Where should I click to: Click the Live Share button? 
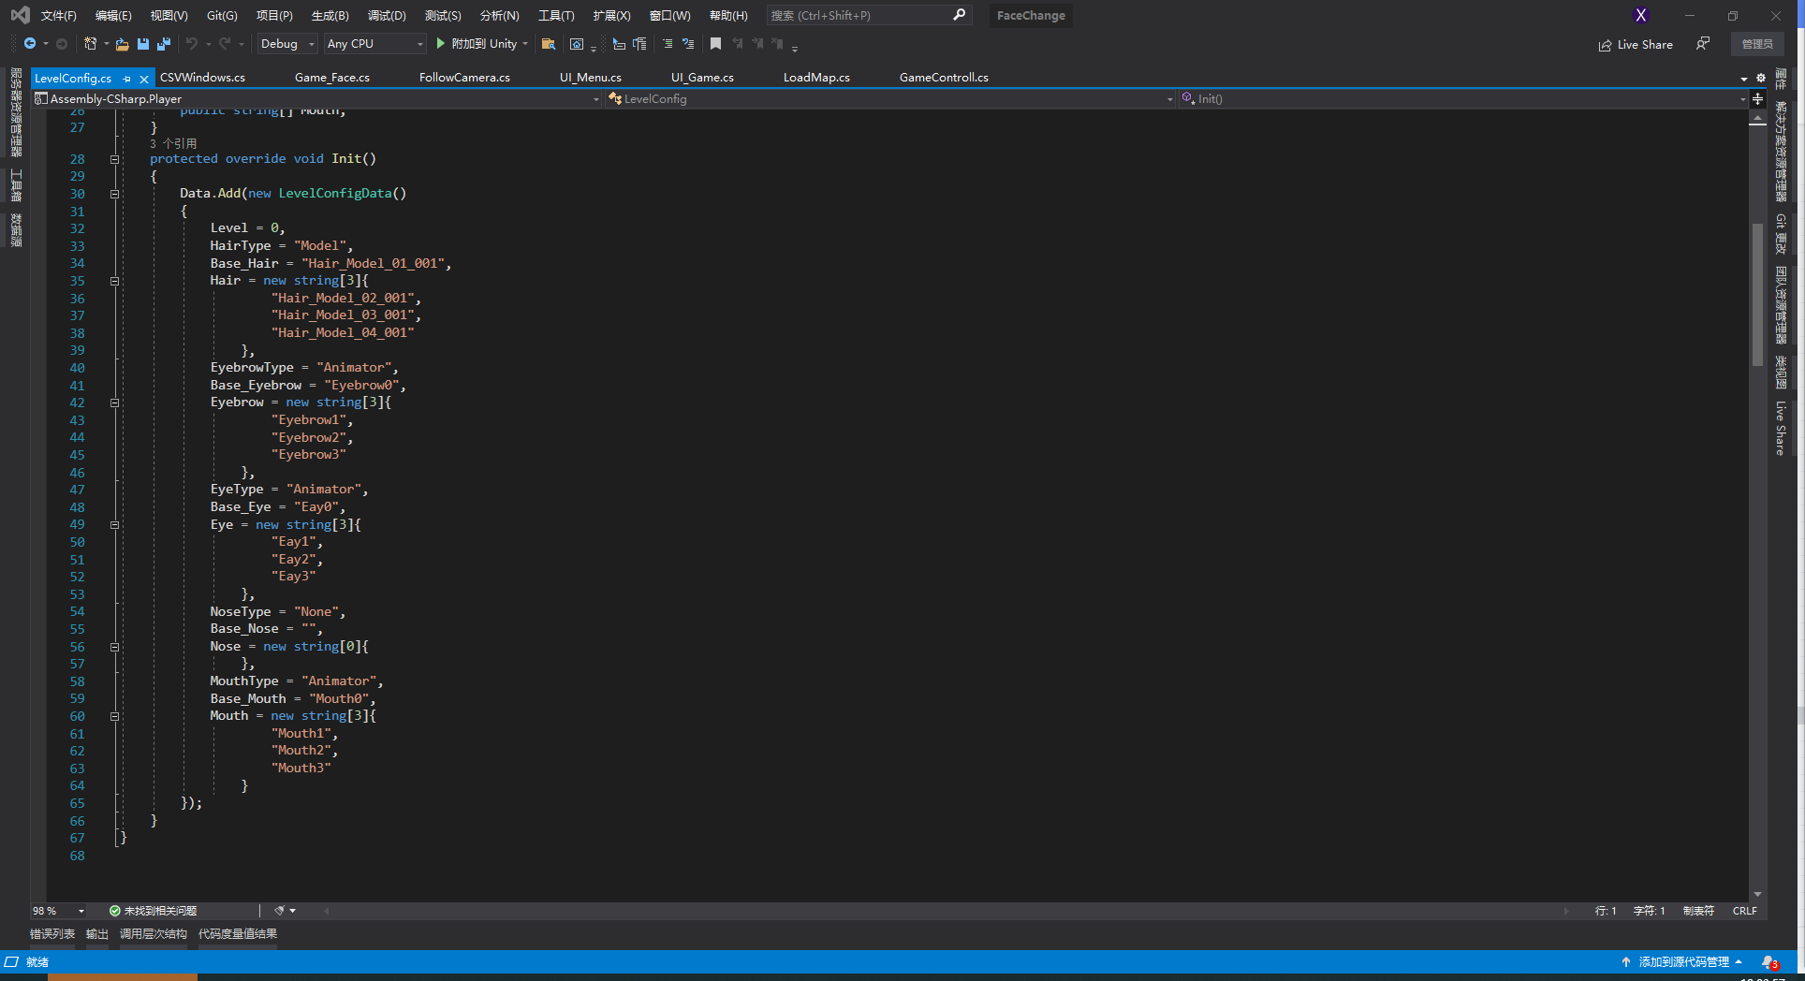click(1636, 44)
